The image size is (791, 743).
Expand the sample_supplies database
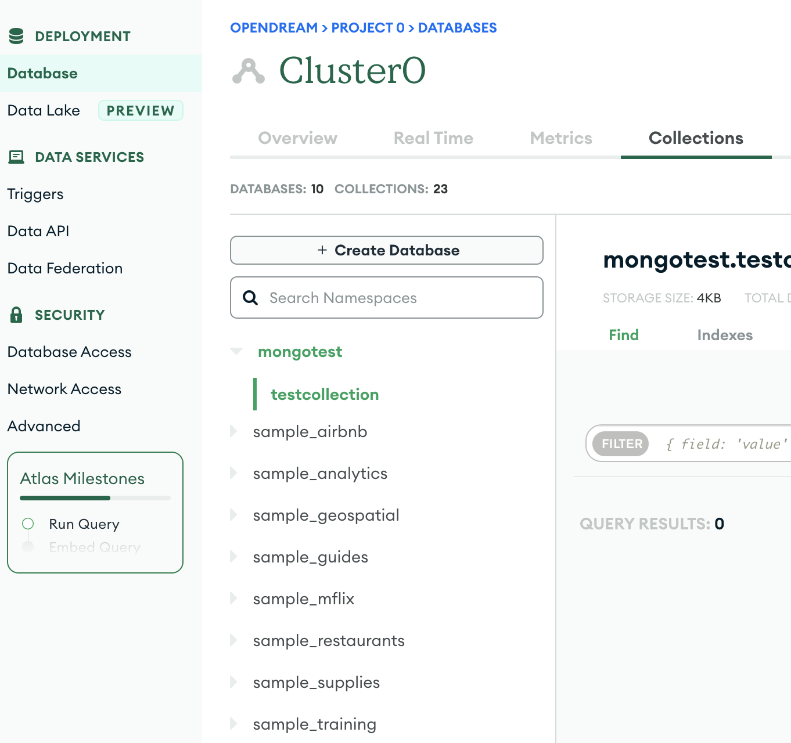click(x=233, y=682)
